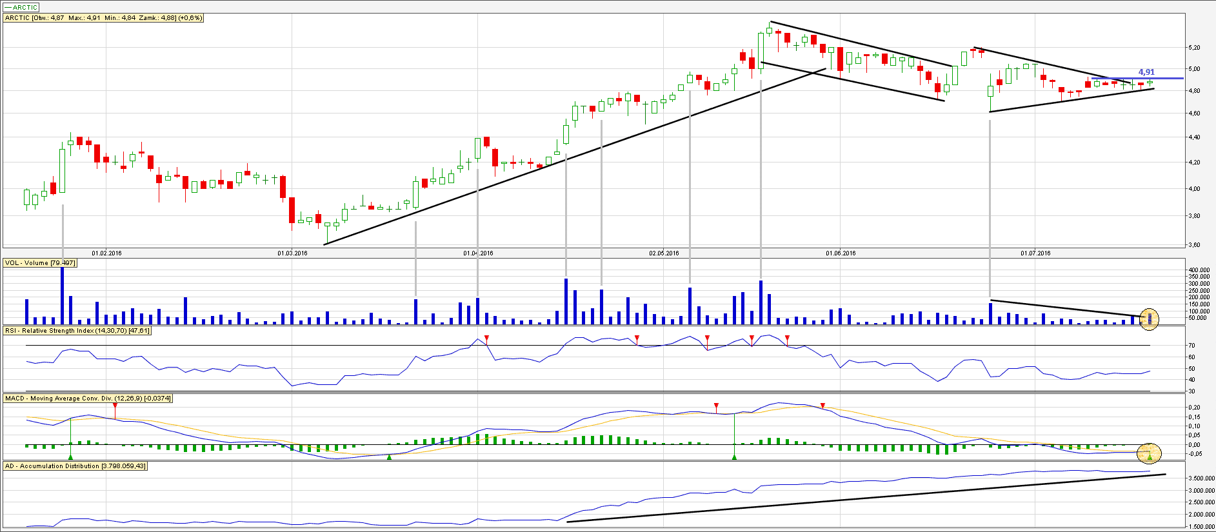Open the VOL - Volume indicator label
Viewport: 1216px width, 532px height.
tap(40, 263)
